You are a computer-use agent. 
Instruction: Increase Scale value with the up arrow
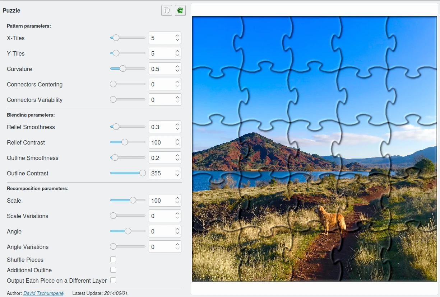coord(177,198)
